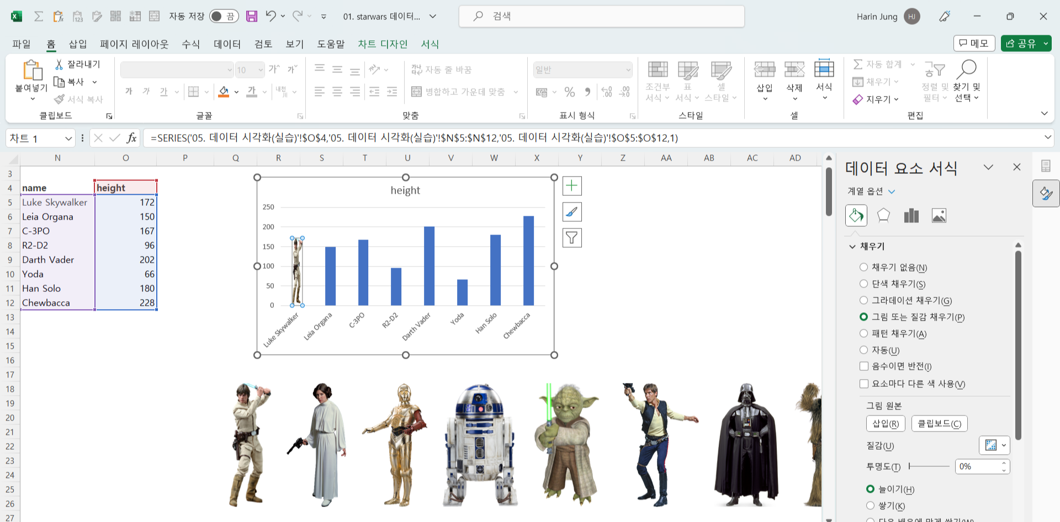This screenshot has height=522, width=1060.
Task: Open the Name Box dropdown
Action: [68, 138]
